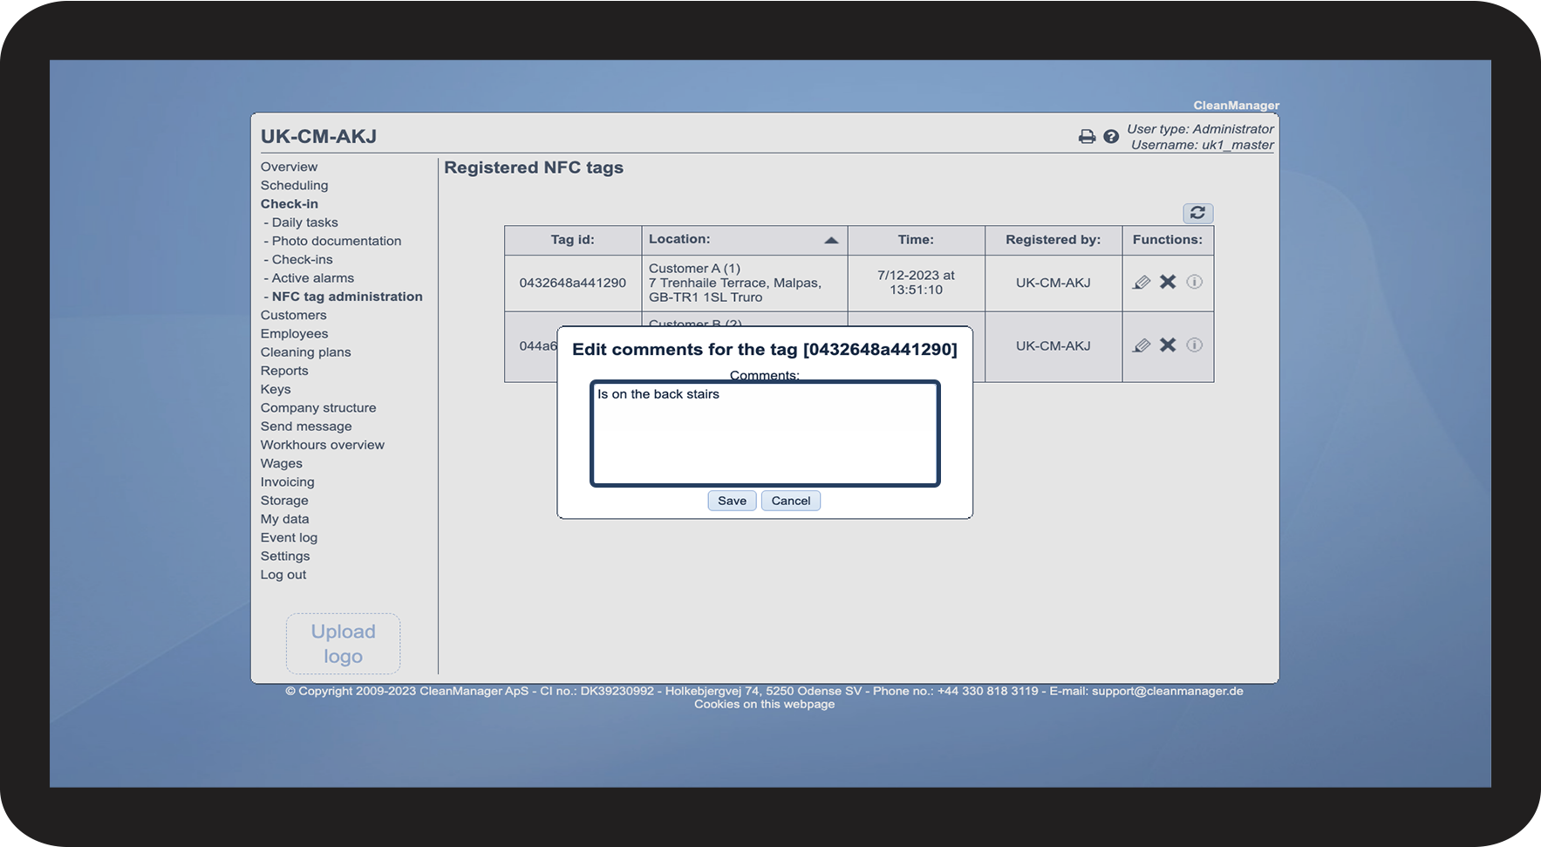Delete tag 0432648a441290 with the X icon
1541x847 pixels.
(1168, 282)
